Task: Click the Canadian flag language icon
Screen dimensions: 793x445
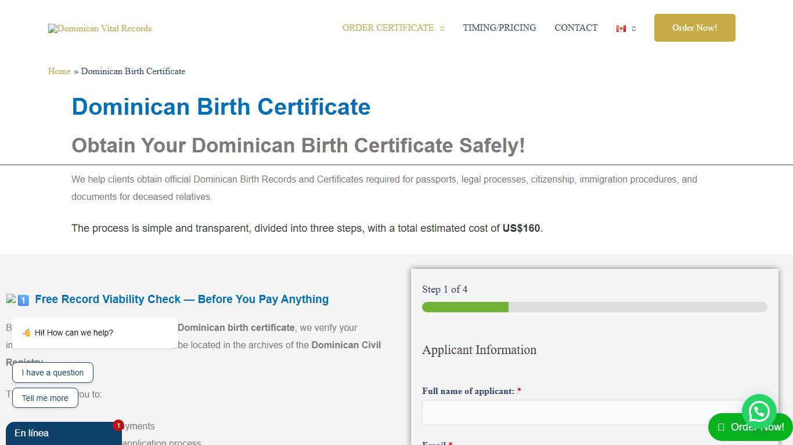Action: click(621, 28)
